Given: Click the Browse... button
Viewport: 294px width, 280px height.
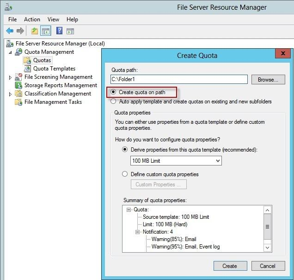Looking at the screenshot, I should pos(268,79).
